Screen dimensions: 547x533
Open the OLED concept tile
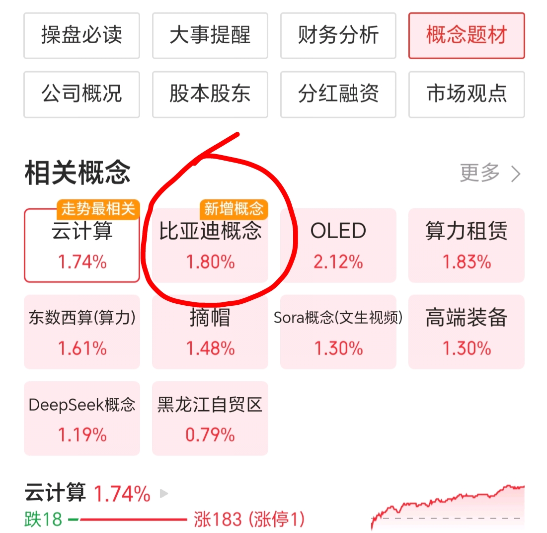338,246
